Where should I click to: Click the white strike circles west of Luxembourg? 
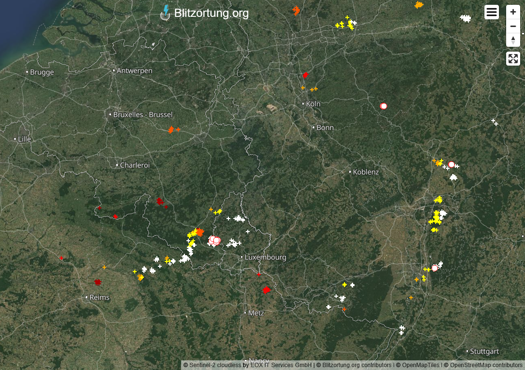coord(214,240)
